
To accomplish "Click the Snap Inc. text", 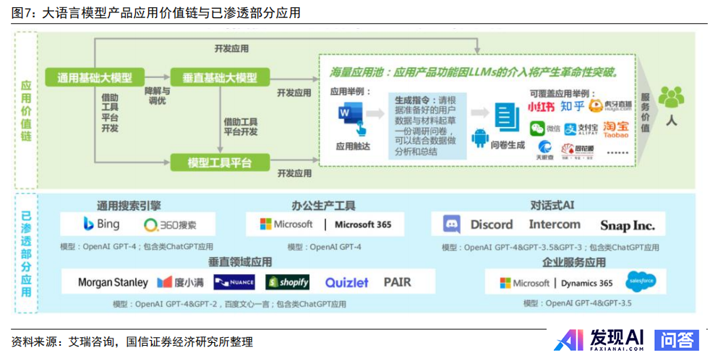I will pyautogui.click(x=627, y=226).
